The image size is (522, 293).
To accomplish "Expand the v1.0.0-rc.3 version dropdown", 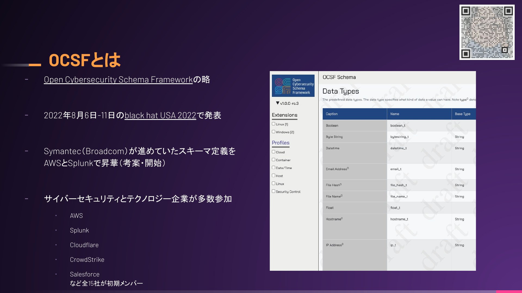I will (x=287, y=103).
